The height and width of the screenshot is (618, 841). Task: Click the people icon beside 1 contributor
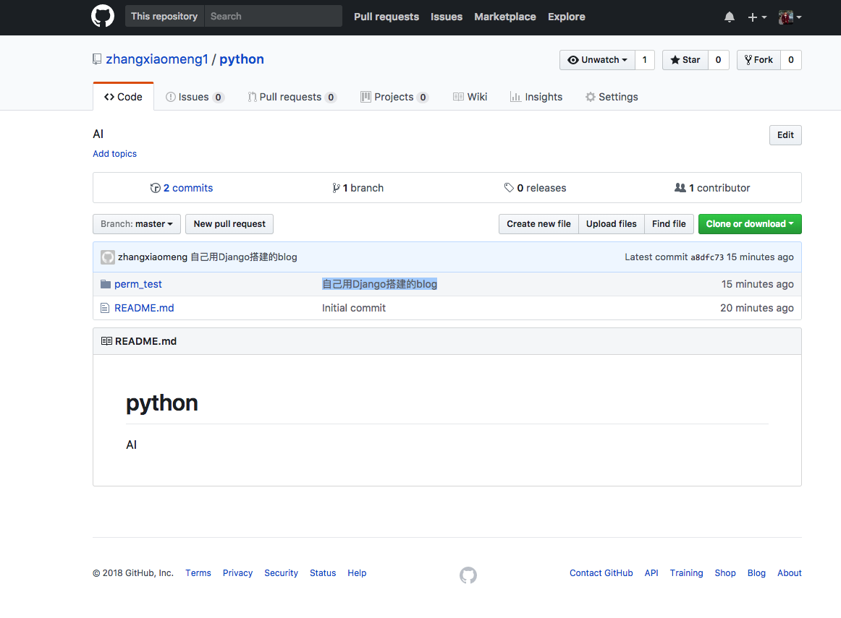click(x=680, y=188)
